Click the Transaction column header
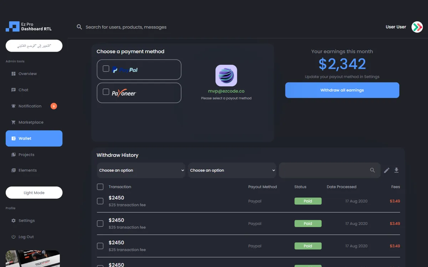This screenshot has width=428, height=267. pyautogui.click(x=120, y=187)
